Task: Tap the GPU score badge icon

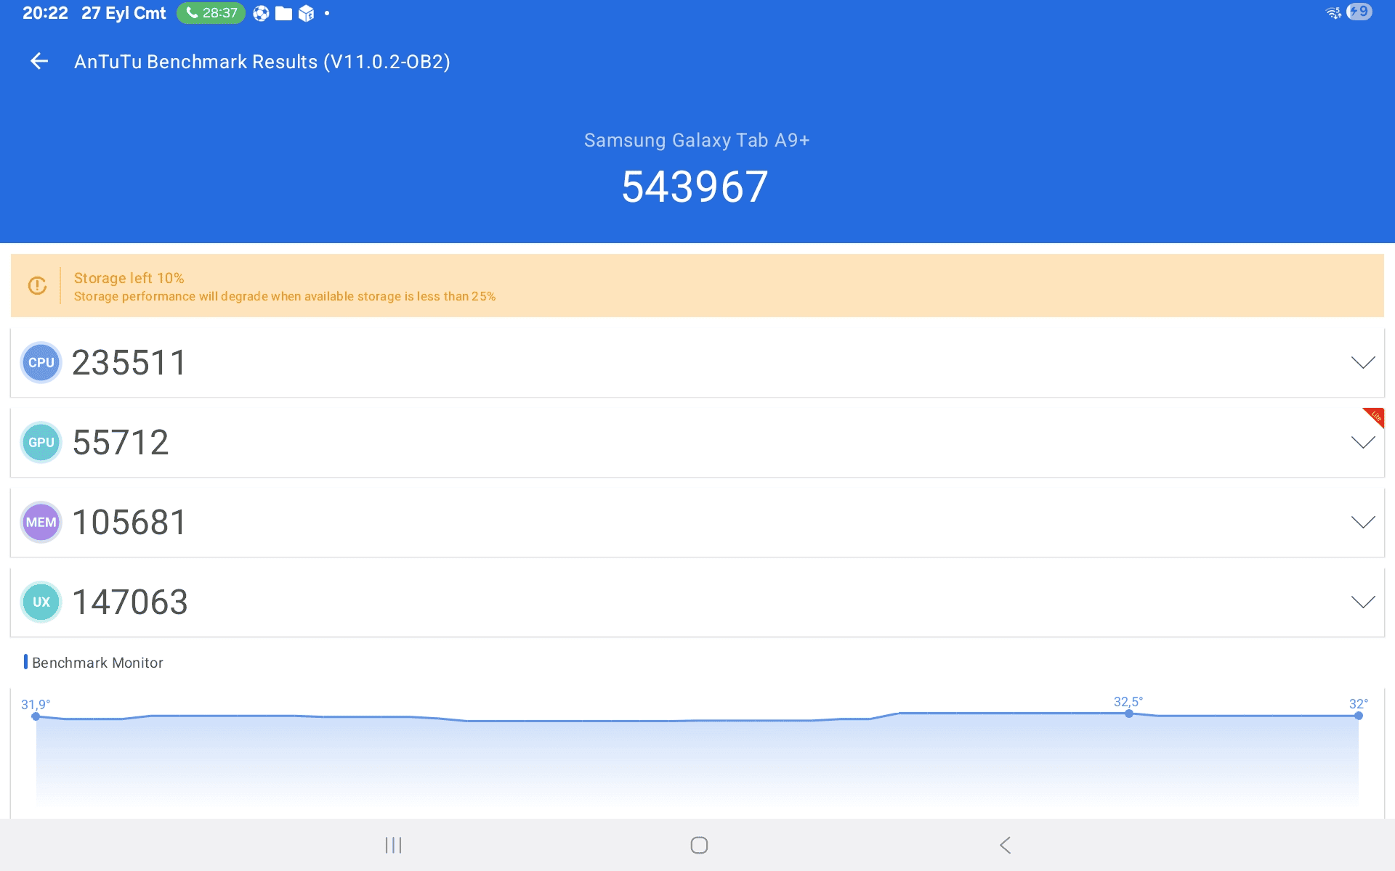Action: click(41, 442)
